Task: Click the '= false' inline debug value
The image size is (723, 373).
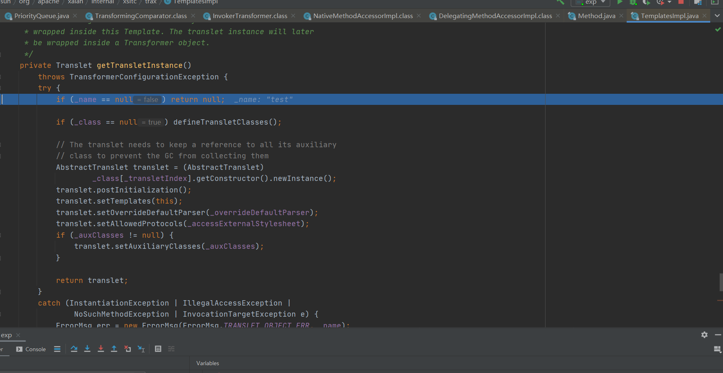Action: 148,100
